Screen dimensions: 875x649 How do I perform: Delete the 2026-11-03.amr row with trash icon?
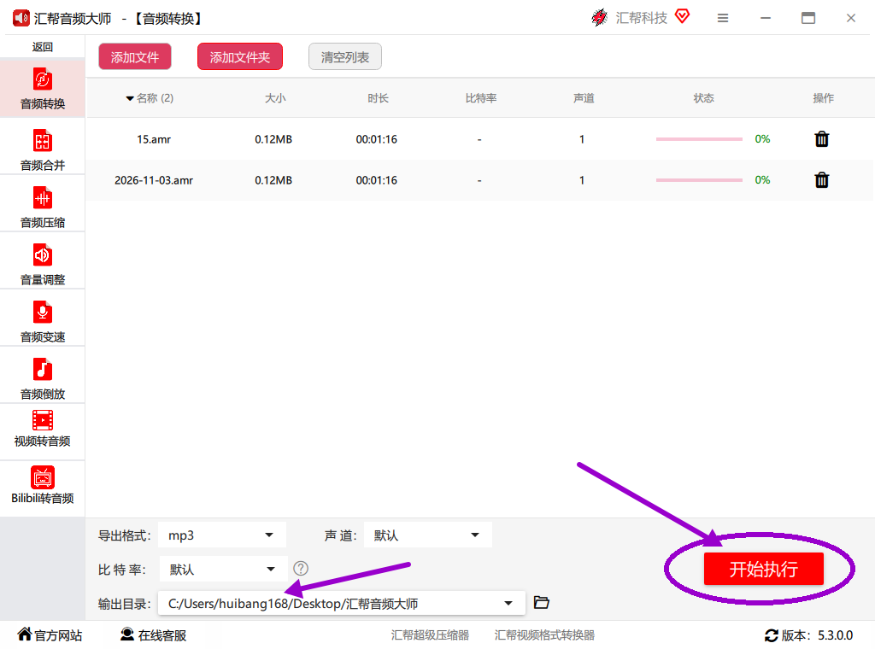pos(821,180)
